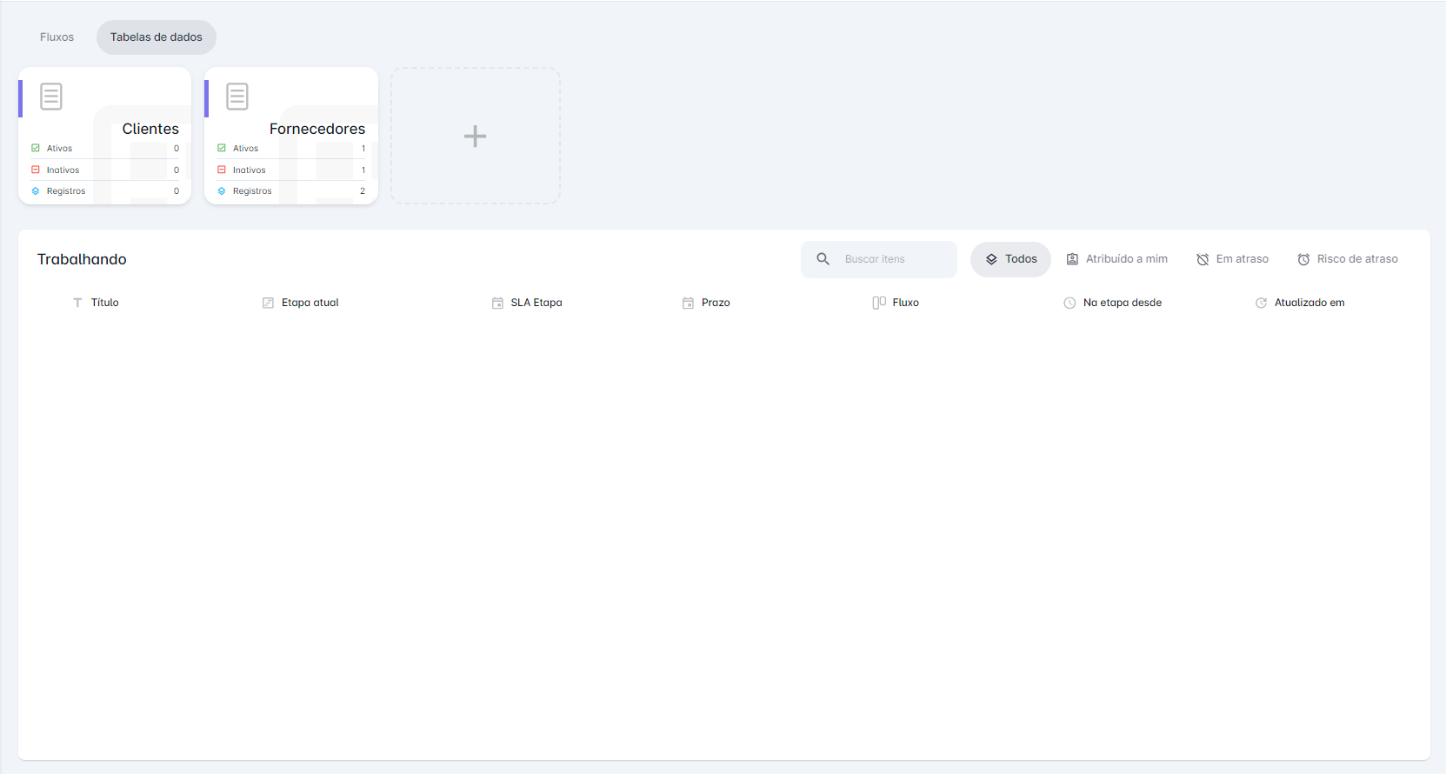Add a new data table with plus card
This screenshot has height=774, width=1446.
(x=475, y=136)
